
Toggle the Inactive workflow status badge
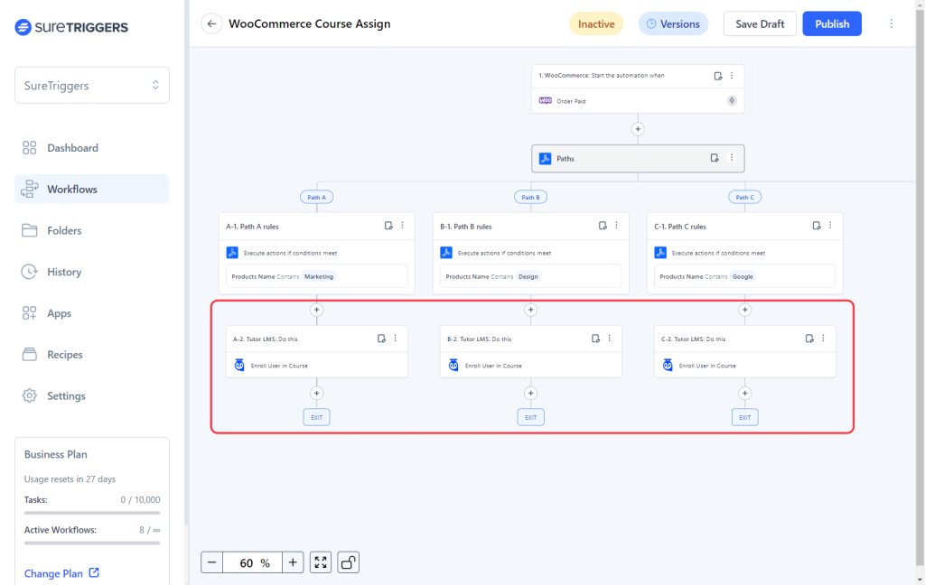(596, 24)
